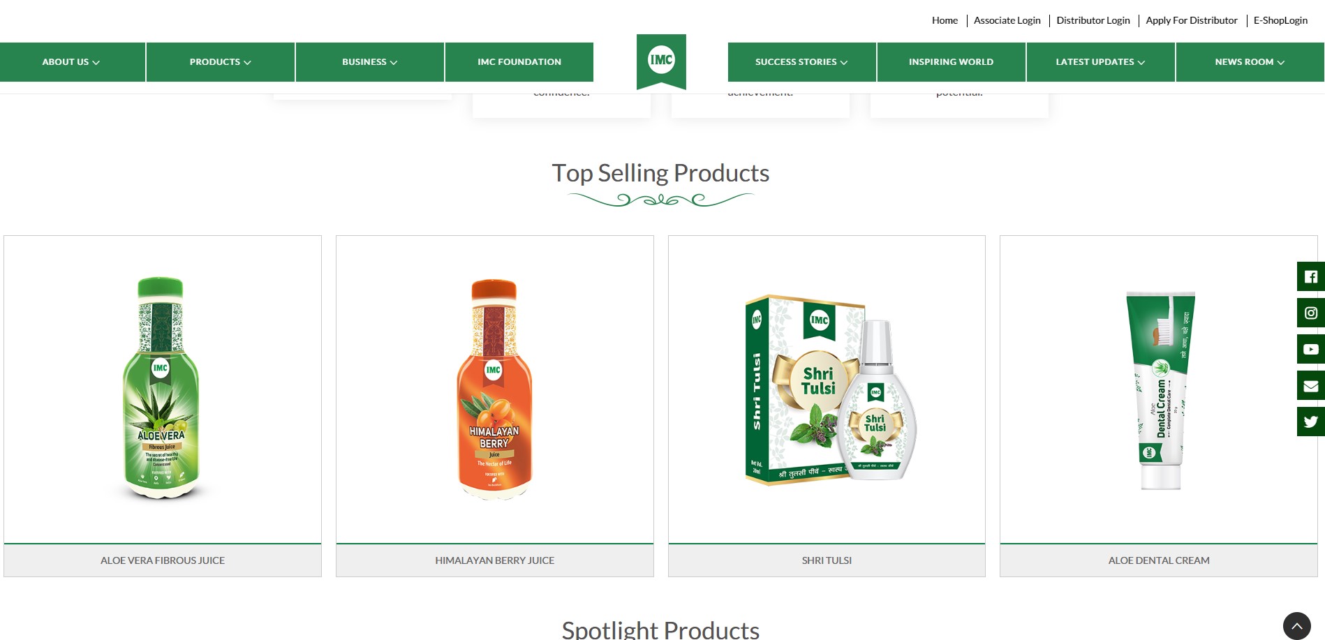The height and width of the screenshot is (640, 1325).
Task: Expand the Success Stories dropdown
Action: tap(801, 62)
